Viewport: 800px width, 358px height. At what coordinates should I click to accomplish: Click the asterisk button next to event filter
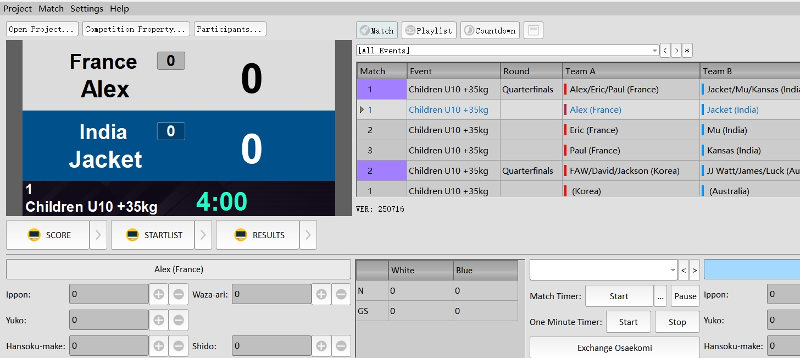coord(687,51)
